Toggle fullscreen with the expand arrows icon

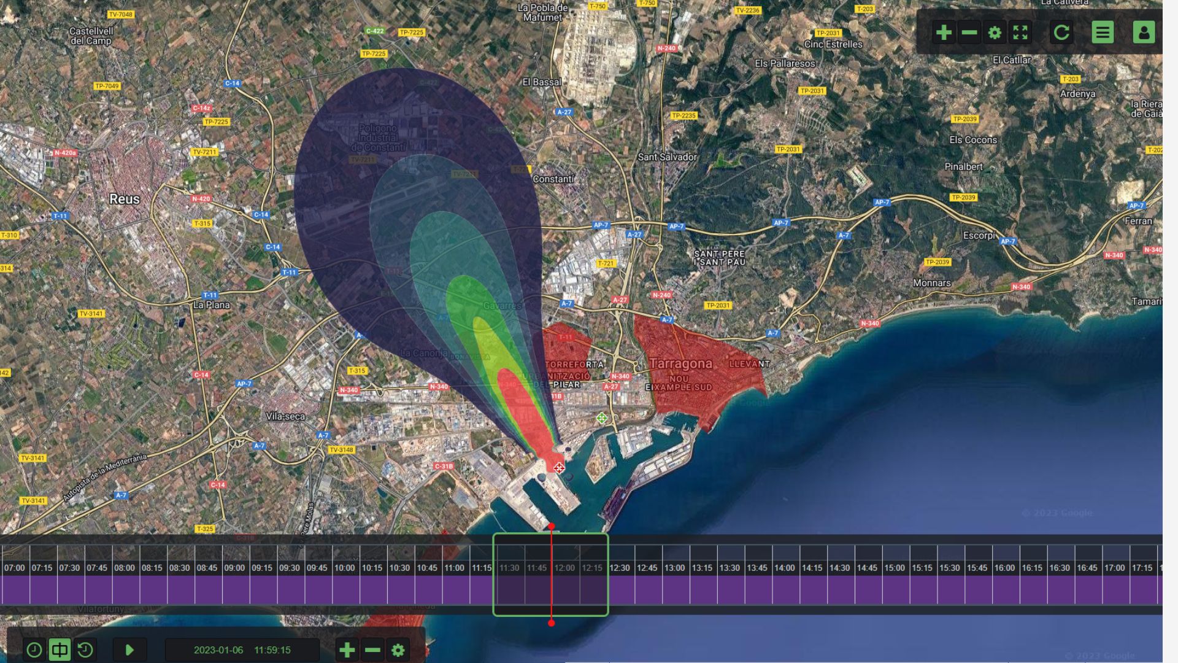pos(1020,33)
